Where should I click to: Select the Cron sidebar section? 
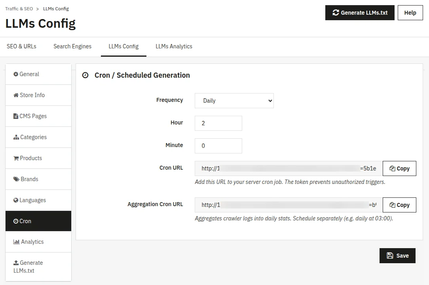point(38,221)
